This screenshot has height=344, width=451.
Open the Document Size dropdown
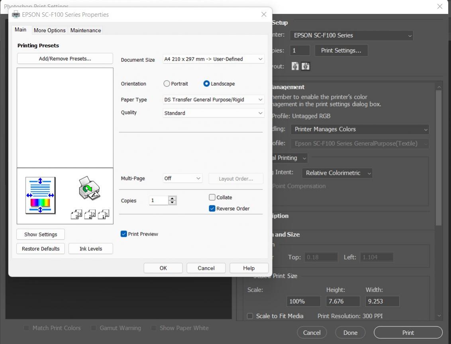[214, 59]
